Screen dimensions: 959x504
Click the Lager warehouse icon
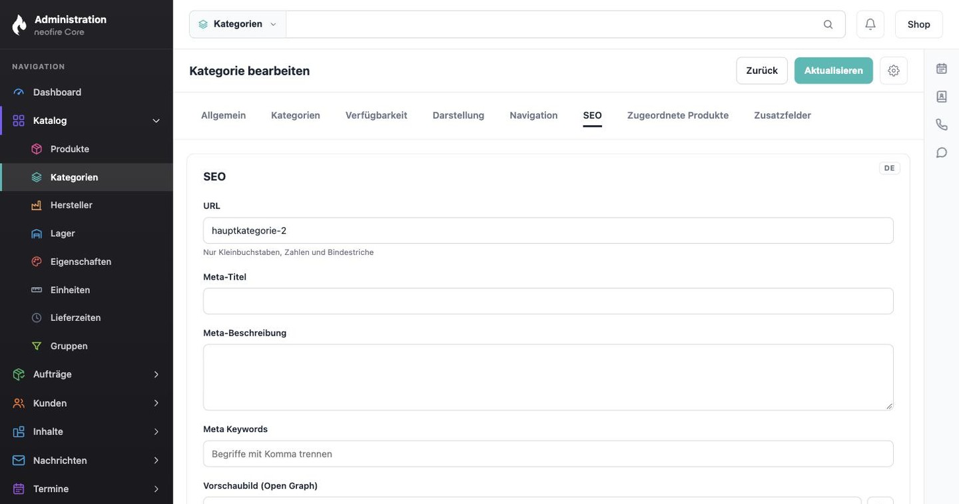pyautogui.click(x=37, y=234)
